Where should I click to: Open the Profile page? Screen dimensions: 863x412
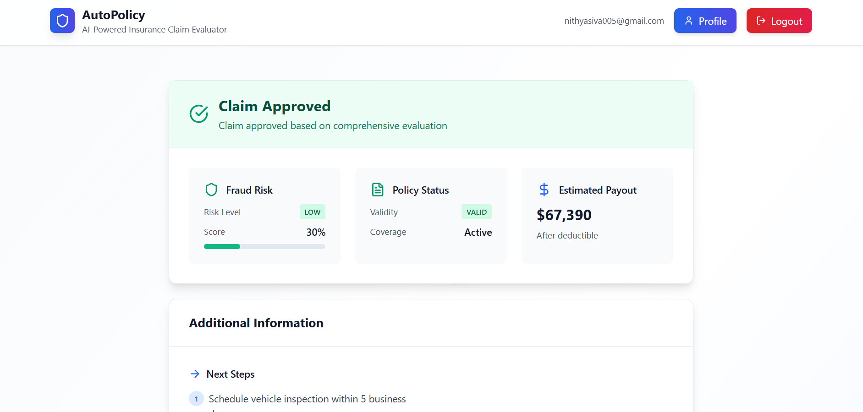pyautogui.click(x=705, y=21)
